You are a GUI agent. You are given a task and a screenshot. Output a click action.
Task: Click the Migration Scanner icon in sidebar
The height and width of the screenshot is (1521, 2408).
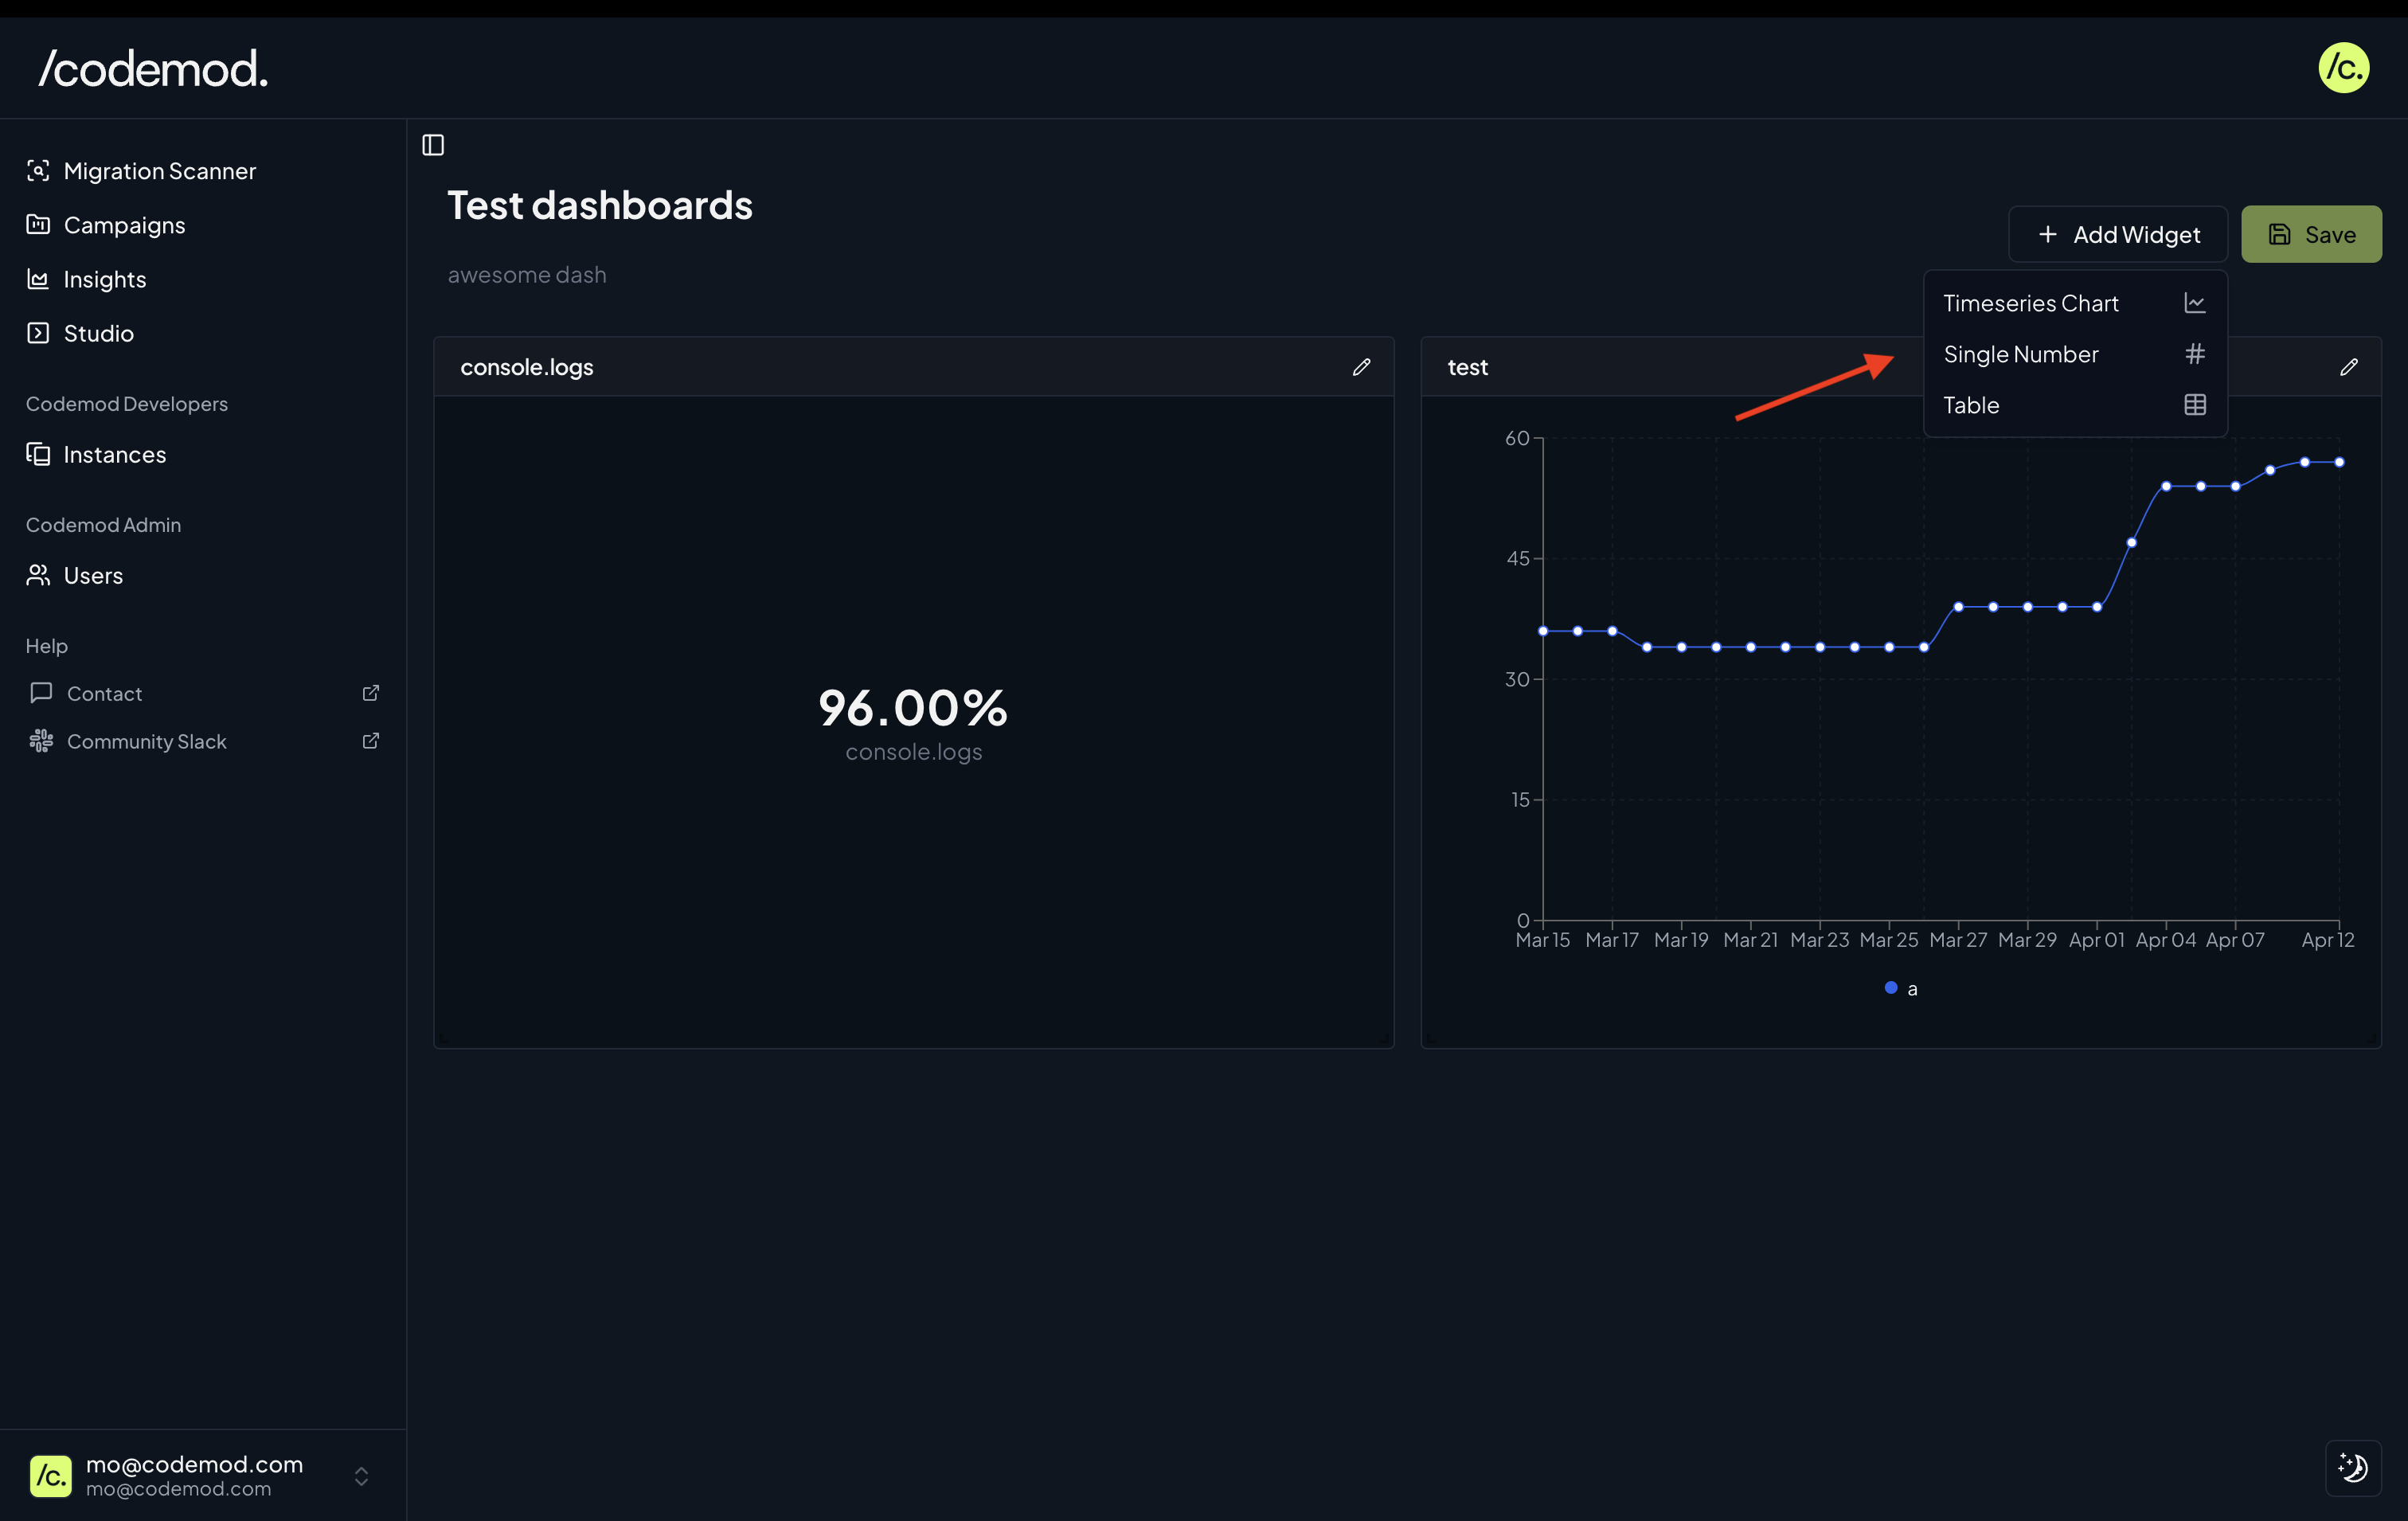(x=38, y=171)
